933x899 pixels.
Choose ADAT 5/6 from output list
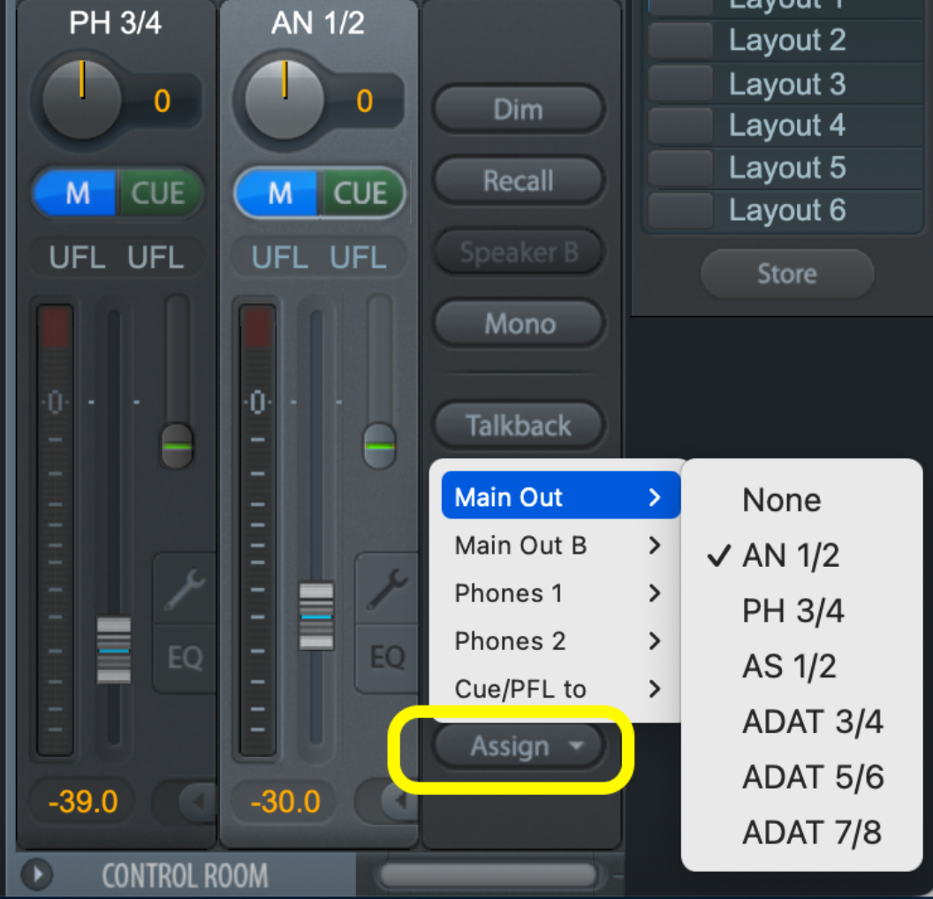[x=812, y=777]
